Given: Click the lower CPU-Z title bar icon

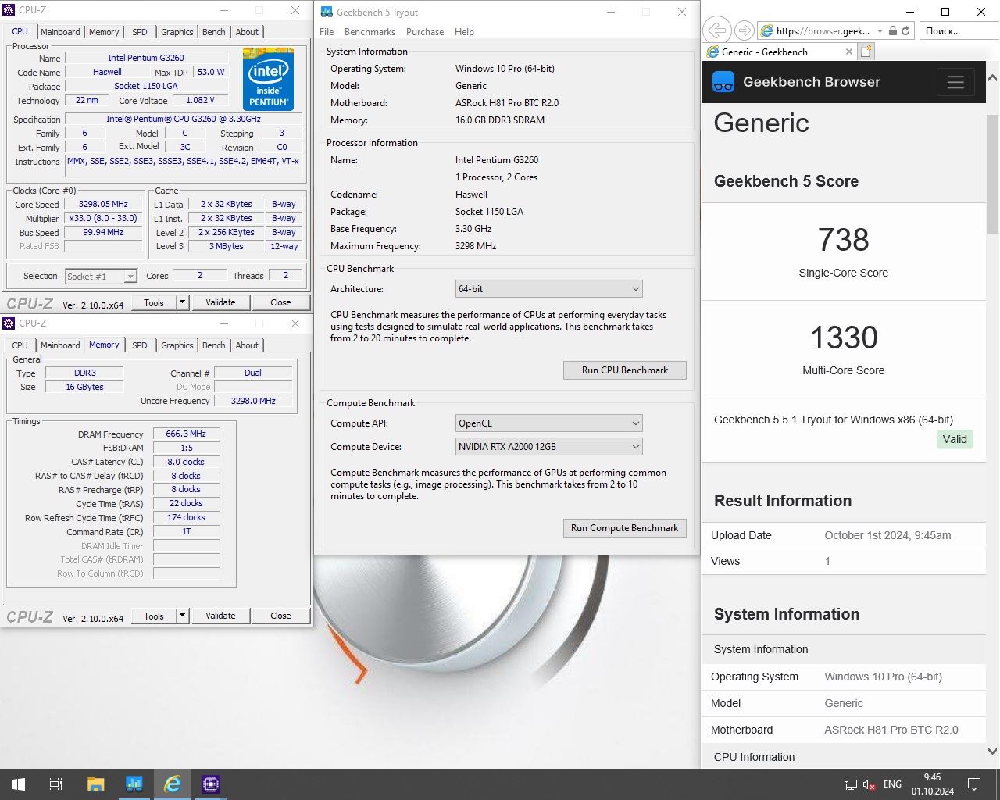Looking at the screenshot, I should [9, 323].
